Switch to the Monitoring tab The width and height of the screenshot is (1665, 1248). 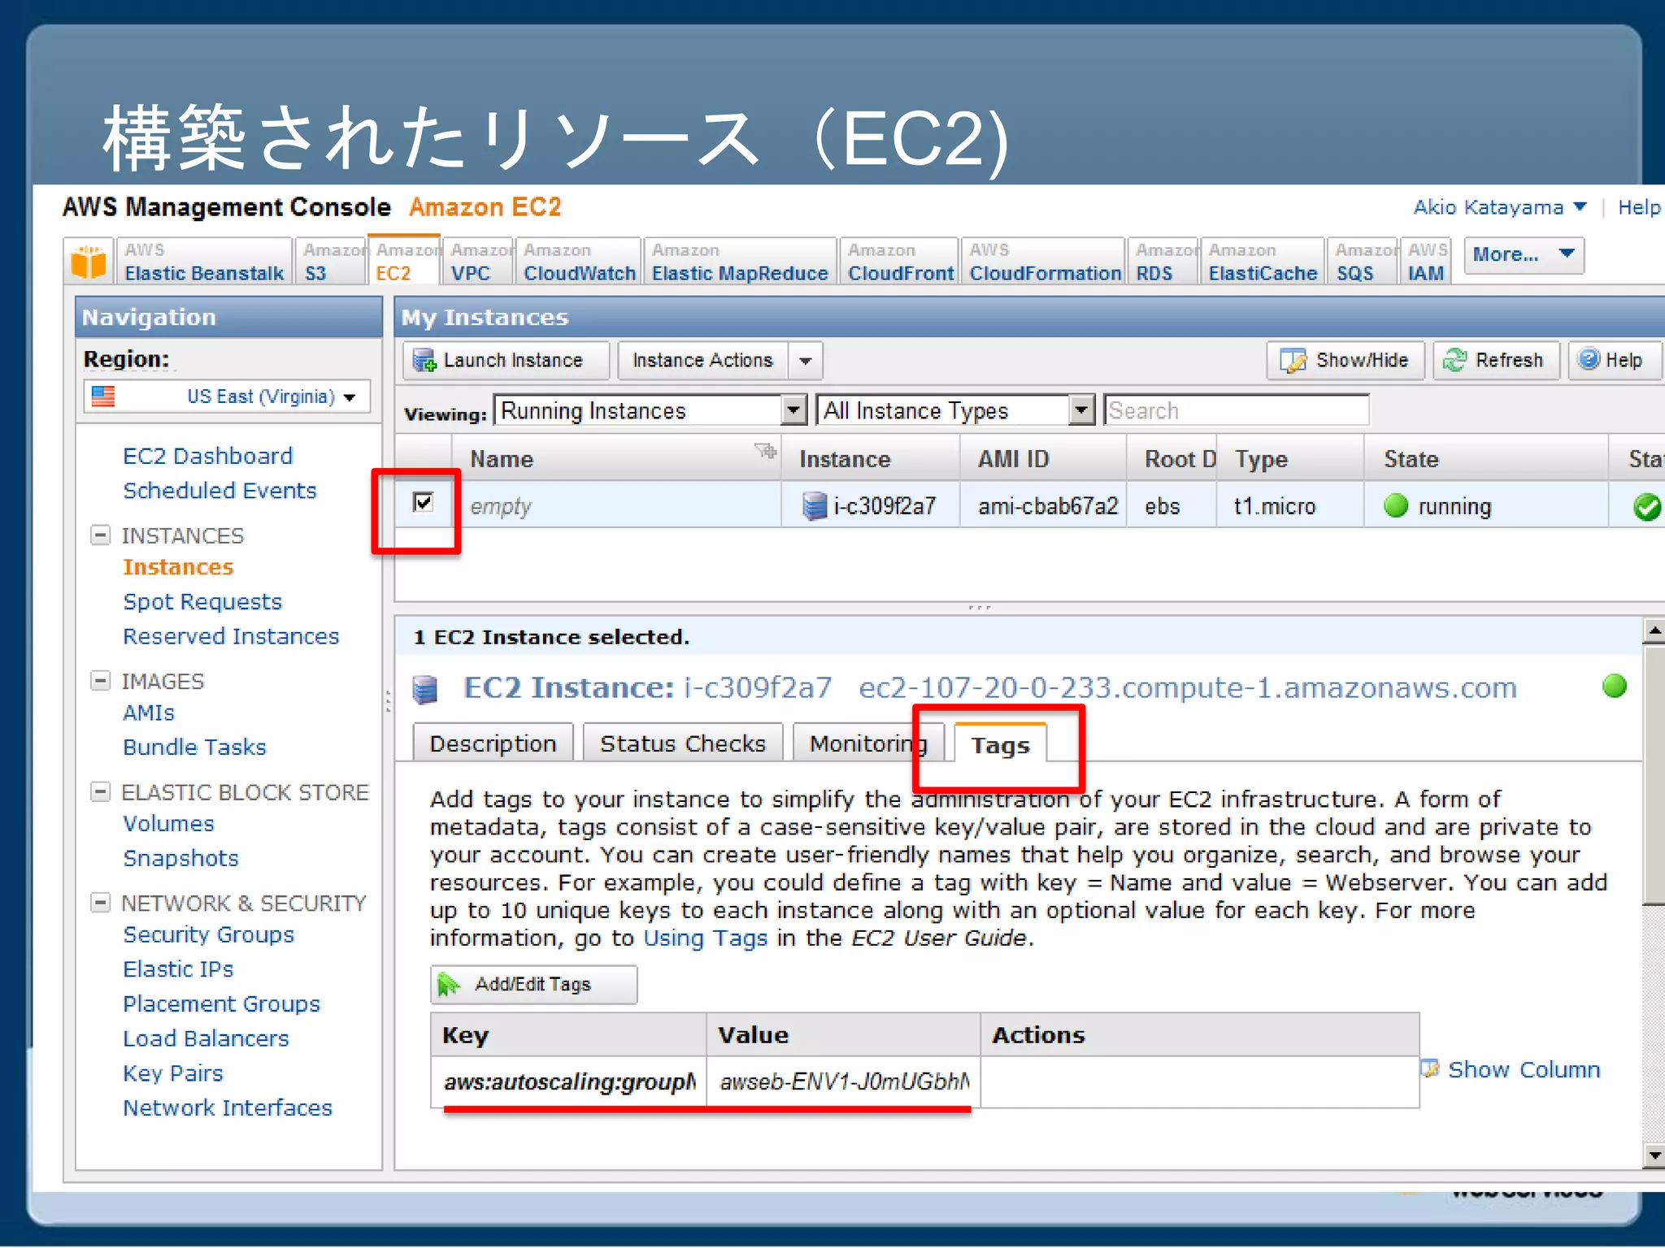coord(867,743)
